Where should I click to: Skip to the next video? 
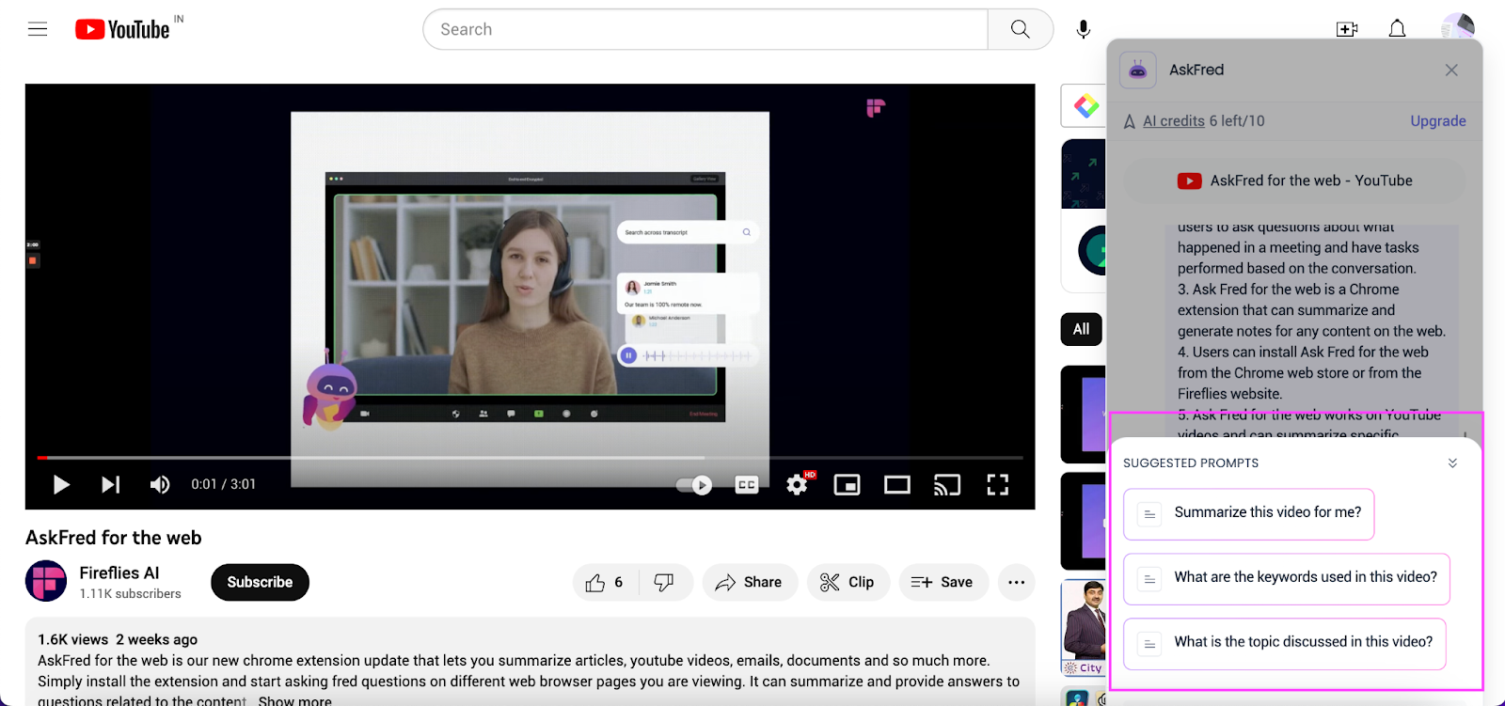[111, 484]
